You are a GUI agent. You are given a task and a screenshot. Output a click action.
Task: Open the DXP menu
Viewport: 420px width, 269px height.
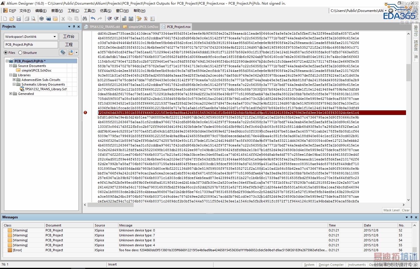10,10
